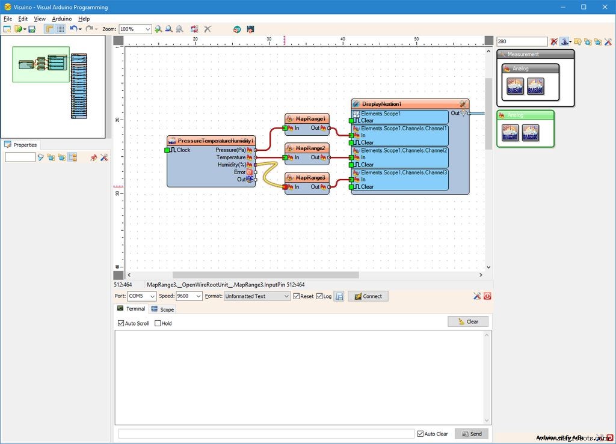616x444 pixels.
Task: Click the Save project toolbar icon
Action: tap(32, 29)
